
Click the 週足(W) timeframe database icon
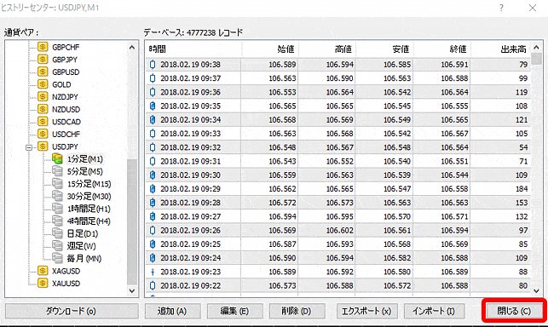(57, 245)
